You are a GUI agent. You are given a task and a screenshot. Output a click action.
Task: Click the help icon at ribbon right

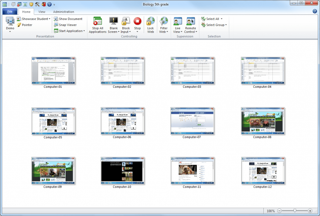(315, 11)
